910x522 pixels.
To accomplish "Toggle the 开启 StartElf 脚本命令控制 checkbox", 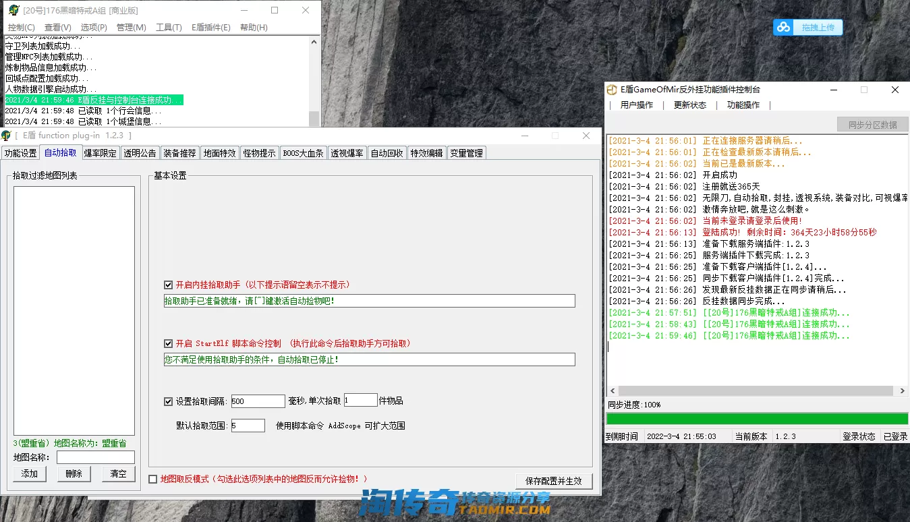I will coord(169,343).
